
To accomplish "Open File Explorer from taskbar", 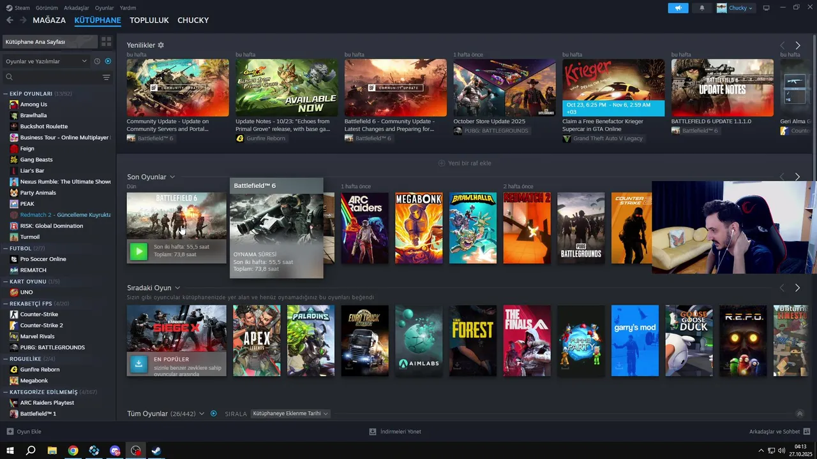I will pyautogui.click(x=52, y=451).
